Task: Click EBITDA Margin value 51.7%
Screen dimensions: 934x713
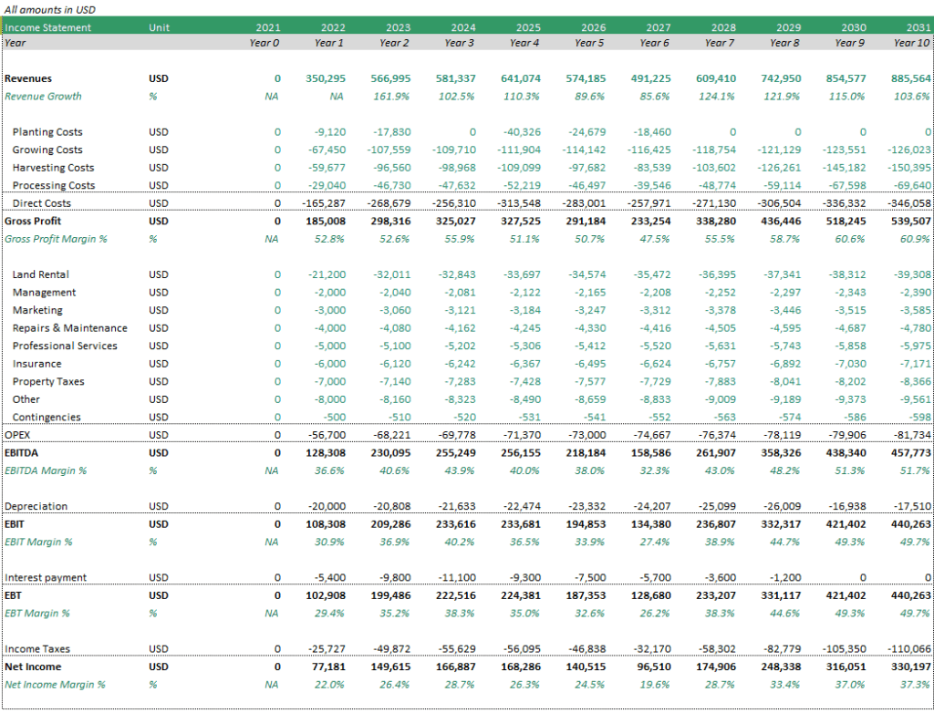Action: click(914, 471)
